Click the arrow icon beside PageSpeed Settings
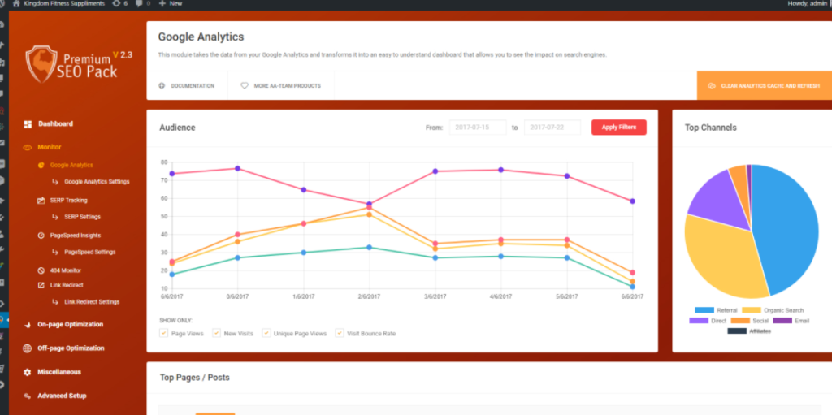The width and height of the screenshot is (832, 415). (55, 252)
